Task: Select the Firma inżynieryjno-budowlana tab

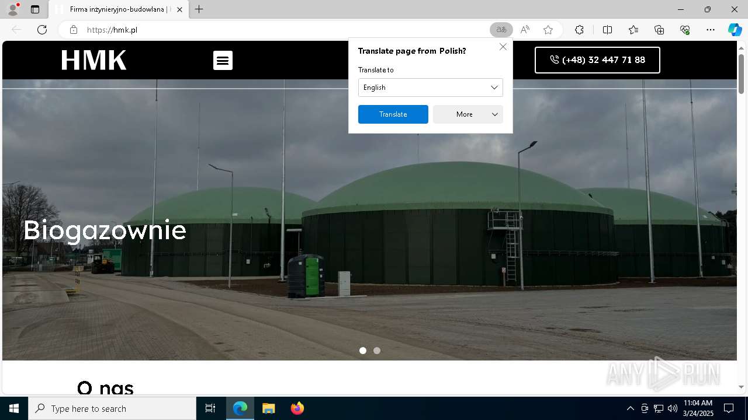Action: coord(119,9)
